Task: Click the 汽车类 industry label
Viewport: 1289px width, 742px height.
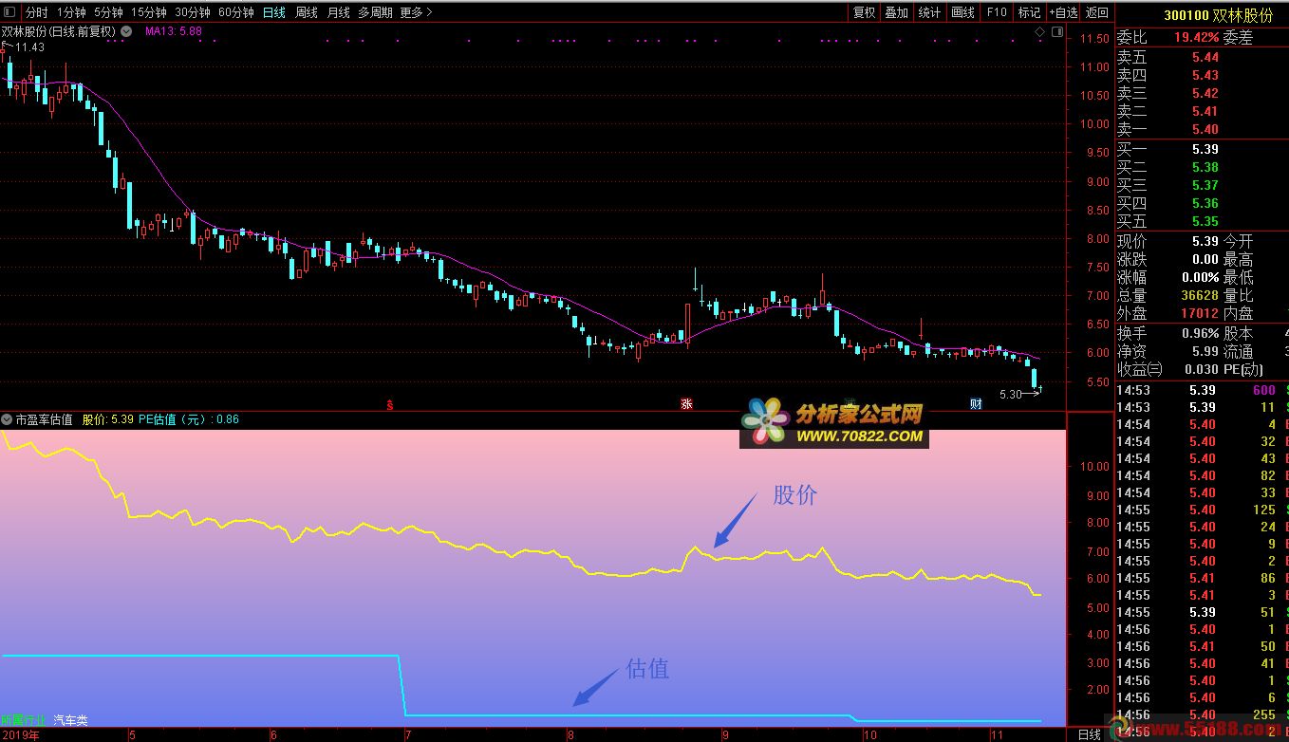Action: click(x=70, y=720)
